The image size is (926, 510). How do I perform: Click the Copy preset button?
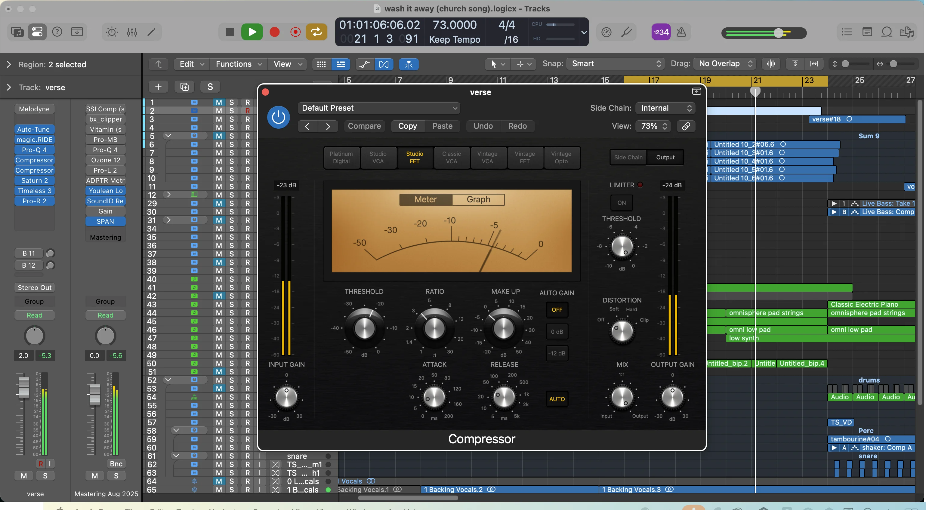(407, 126)
